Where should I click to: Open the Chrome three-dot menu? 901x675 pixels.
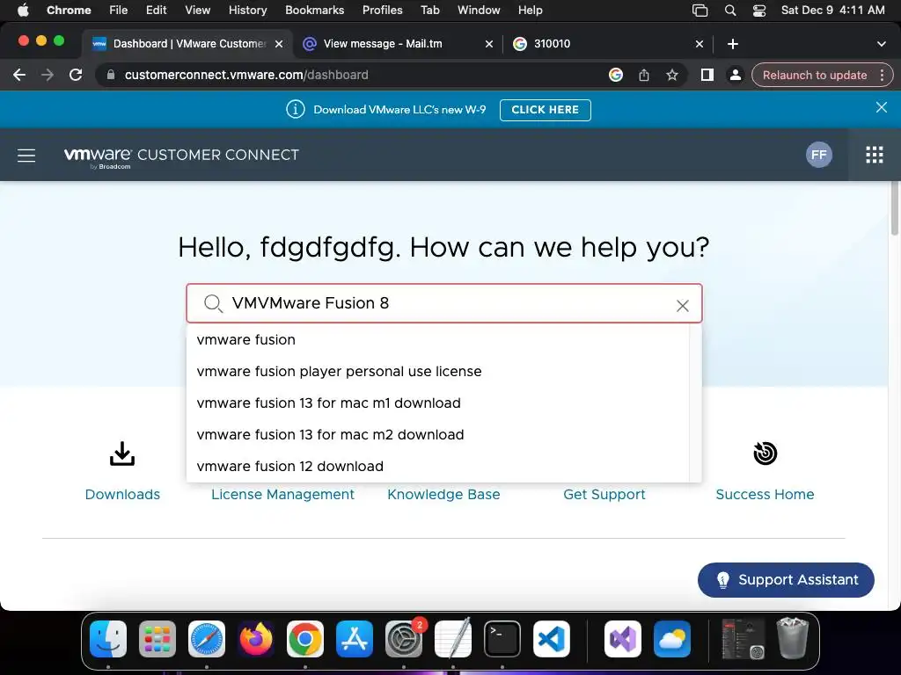tap(882, 76)
